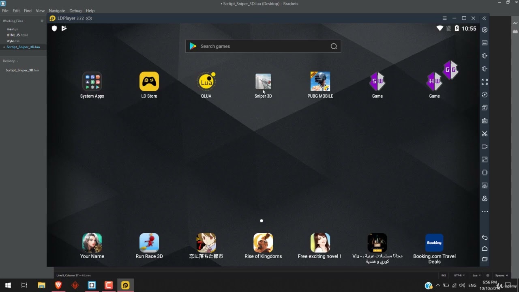Open the Your Name app
Image resolution: width=519 pixels, height=292 pixels.
[x=92, y=246]
